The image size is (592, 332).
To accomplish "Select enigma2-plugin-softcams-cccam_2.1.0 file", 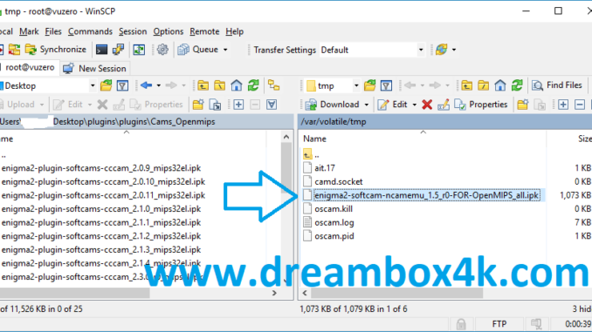I will coord(101,209).
